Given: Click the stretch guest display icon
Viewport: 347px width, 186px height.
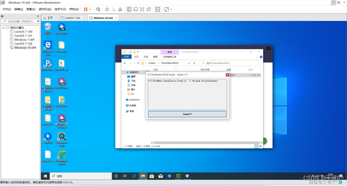Looking at the screenshot, I should pos(167,9).
